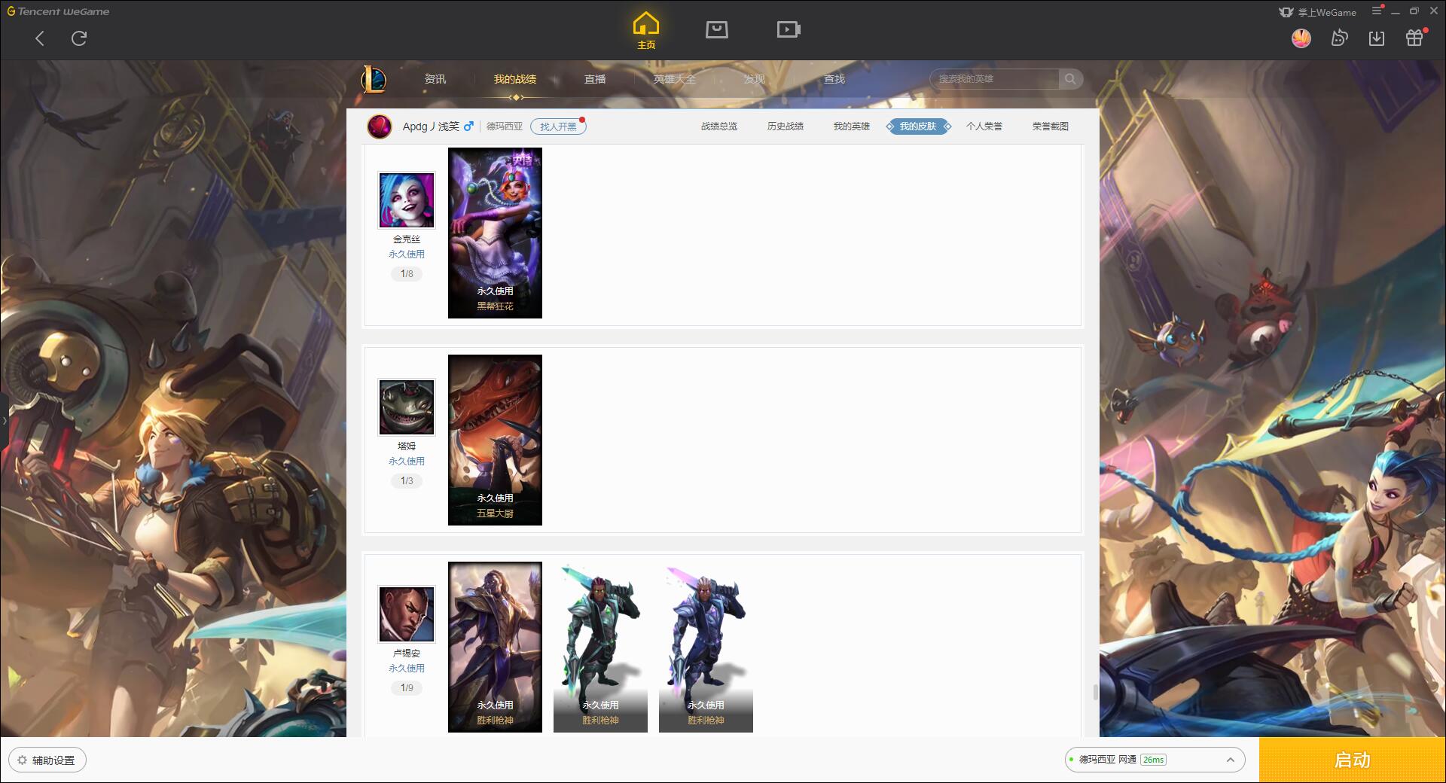Open the purple chroma 胜利枪神 card
Image resolution: width=1446 pixels, height=783 pixels.
point(706,647)
